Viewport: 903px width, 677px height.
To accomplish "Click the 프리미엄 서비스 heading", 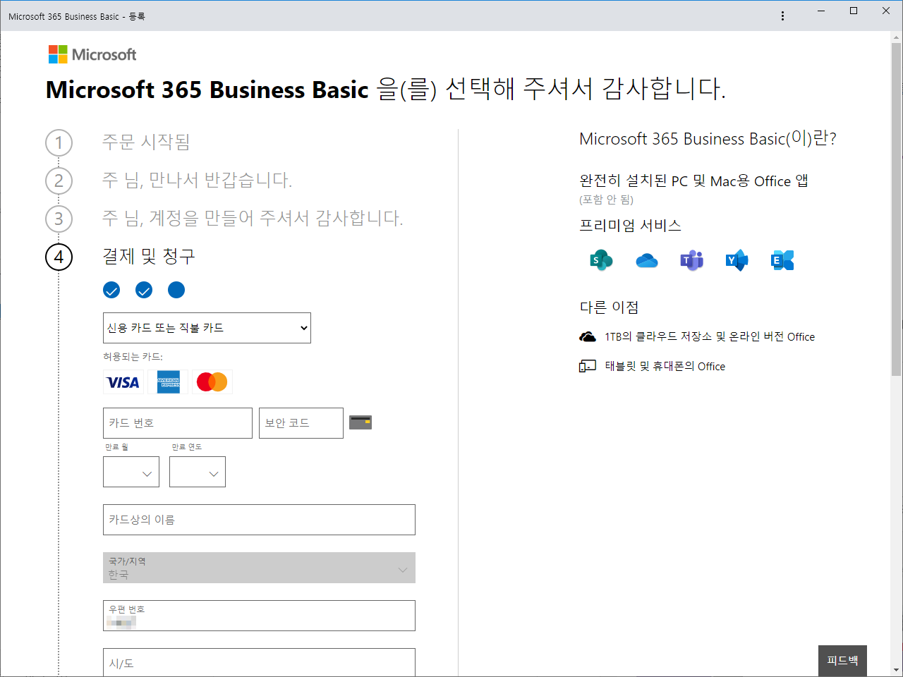I will [630, 226].
